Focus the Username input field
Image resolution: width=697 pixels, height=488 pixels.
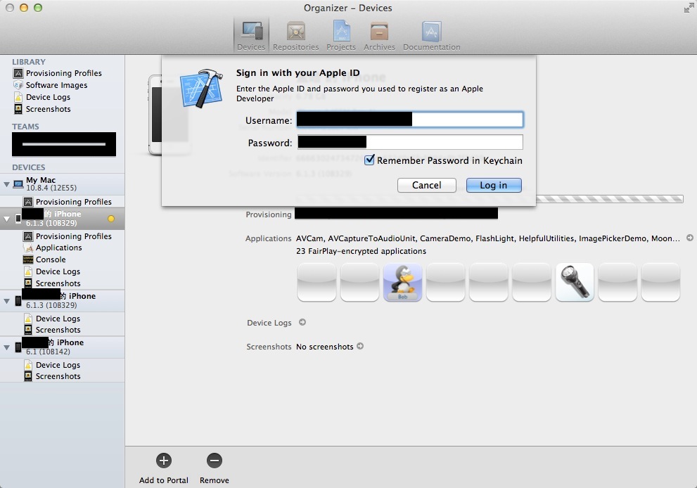[410, 120]
